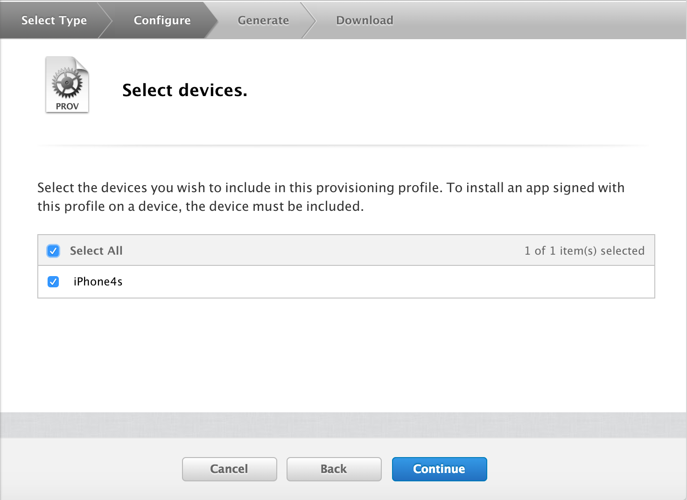
Task: Uncheck the iPhone4s device checkbox
Action: pos(53,282)
